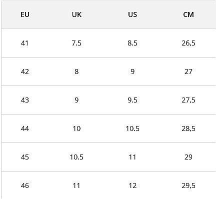Screen dimensions: 216x199
Task: Select EU size 45 cell
Action: pos(25,157)
